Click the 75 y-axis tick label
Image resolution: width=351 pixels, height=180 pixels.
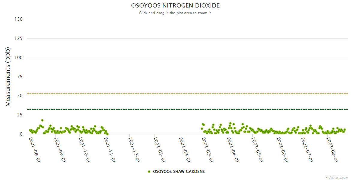click(x=20, y=77)
